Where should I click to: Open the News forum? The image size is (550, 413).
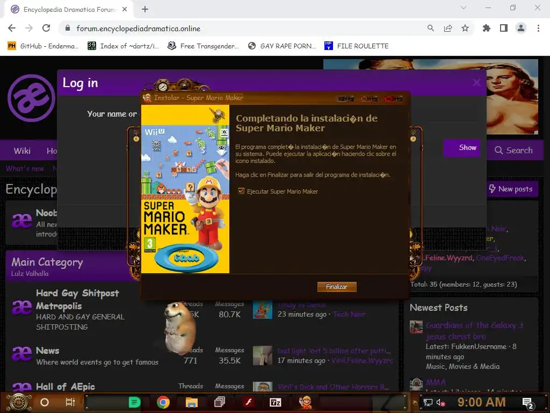click(x=48, y=351)
